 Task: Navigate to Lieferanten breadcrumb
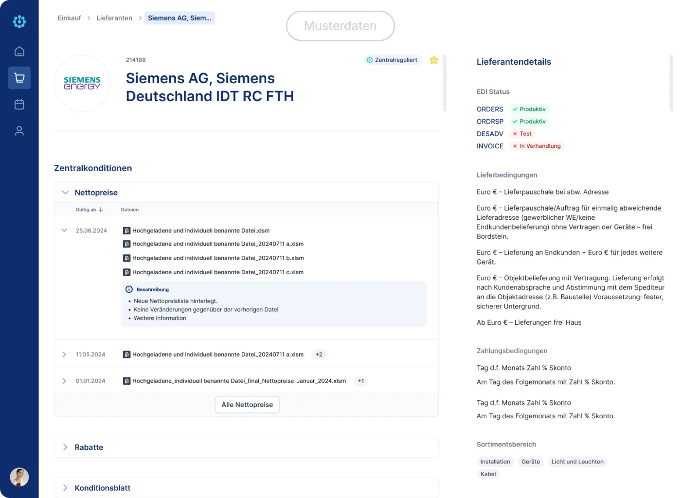[114, 18]
